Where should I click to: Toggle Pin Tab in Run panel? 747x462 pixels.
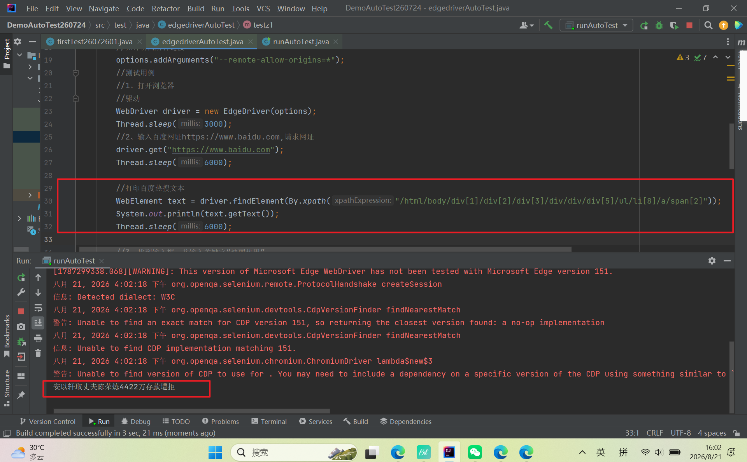click(21, 395)
